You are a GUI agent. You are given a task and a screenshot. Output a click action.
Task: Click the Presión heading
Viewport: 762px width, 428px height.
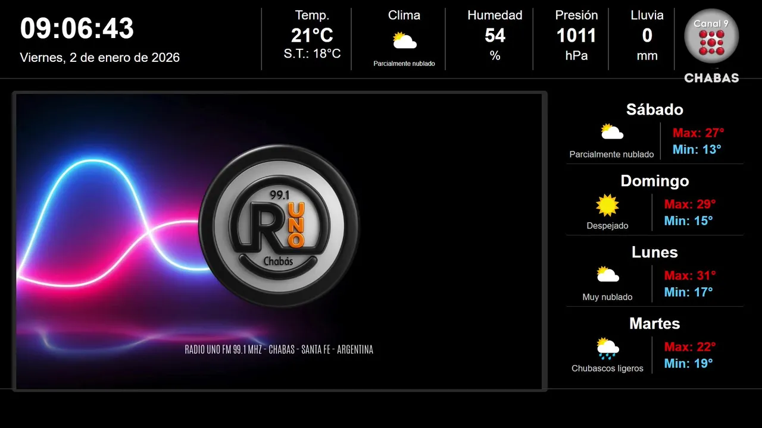576,15
